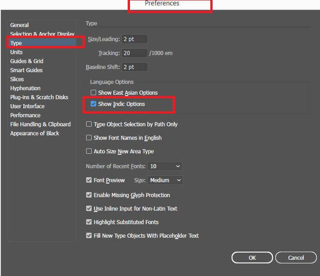Open Number of Recent Fonts dropdown
The height and width of the screenshot is (276, 320).
click(164, 166)
